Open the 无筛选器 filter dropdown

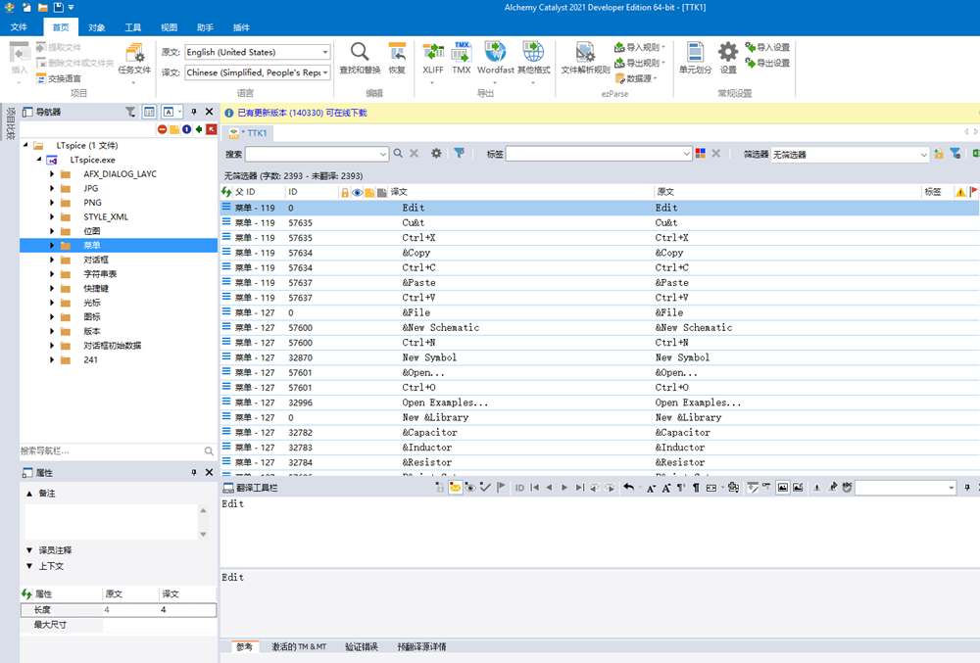coord(923,154)
